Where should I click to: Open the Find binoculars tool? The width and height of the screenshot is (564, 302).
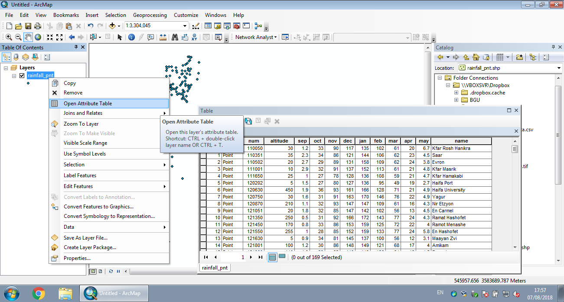pyautogui.click(x=176, y=37)
